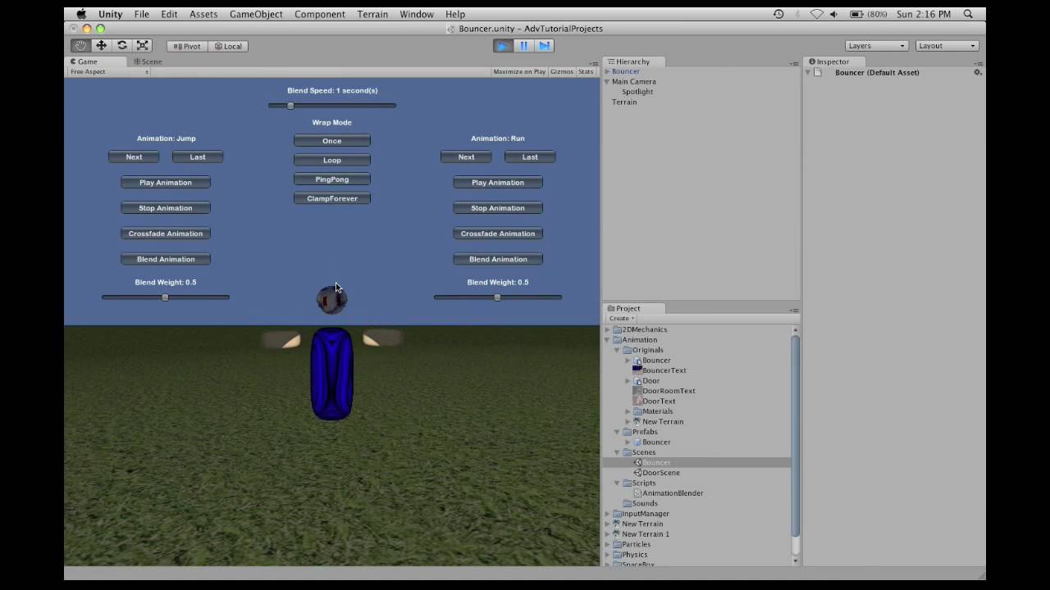Click the volume icon in menu bar
Image resolution: width=1050 pixels, height=590 pixels.
pyautogui.click(x=834, y=14)
